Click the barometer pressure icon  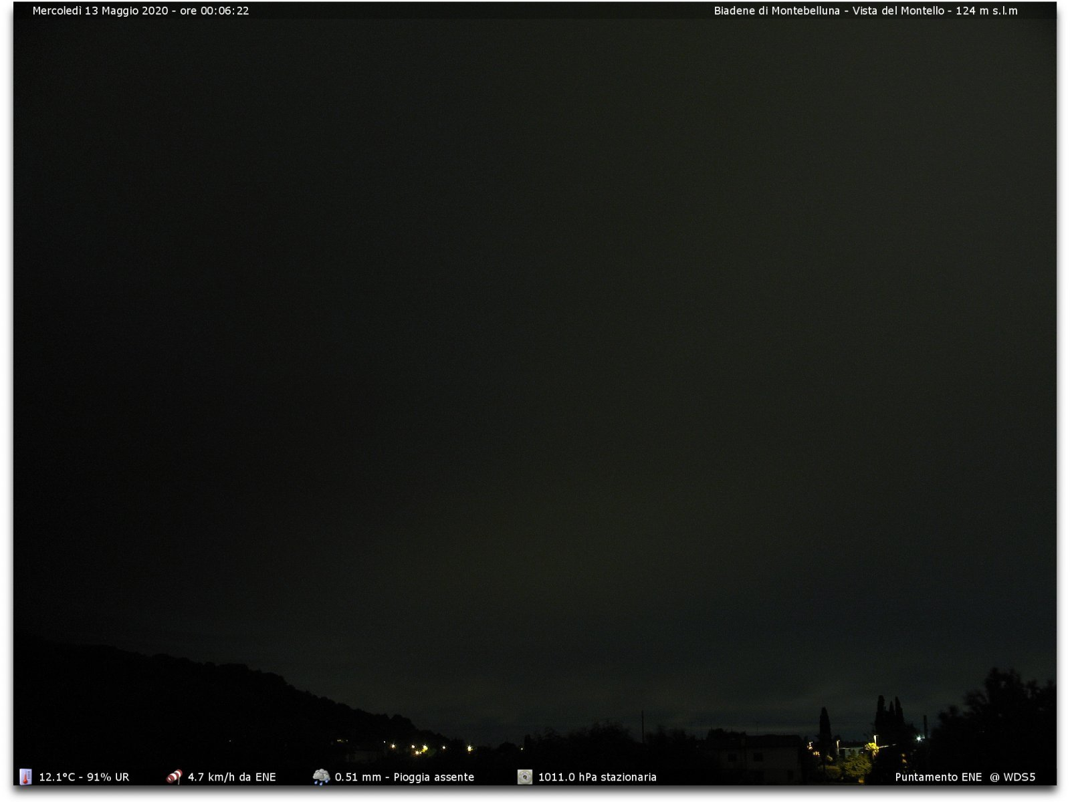pos(525,777)
